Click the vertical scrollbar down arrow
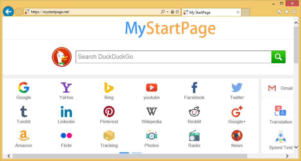 tap(296, 147)
